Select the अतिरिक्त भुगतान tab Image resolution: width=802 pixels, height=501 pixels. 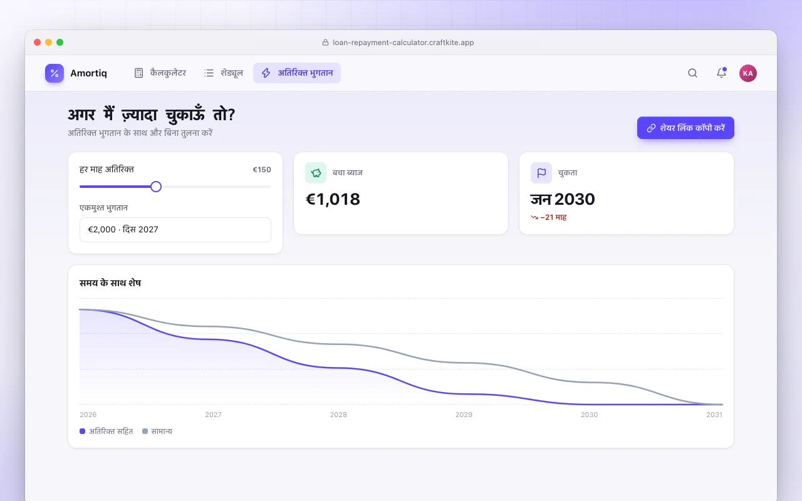click(x=297, y=73)
